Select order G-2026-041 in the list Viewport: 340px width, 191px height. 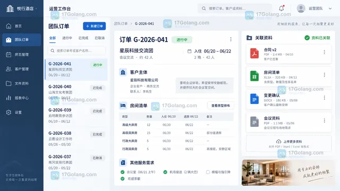76,70
